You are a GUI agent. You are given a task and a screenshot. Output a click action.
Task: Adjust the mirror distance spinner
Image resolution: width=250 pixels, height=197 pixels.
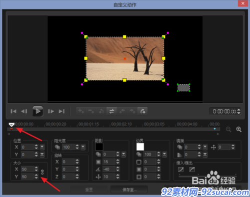[233, 147]
